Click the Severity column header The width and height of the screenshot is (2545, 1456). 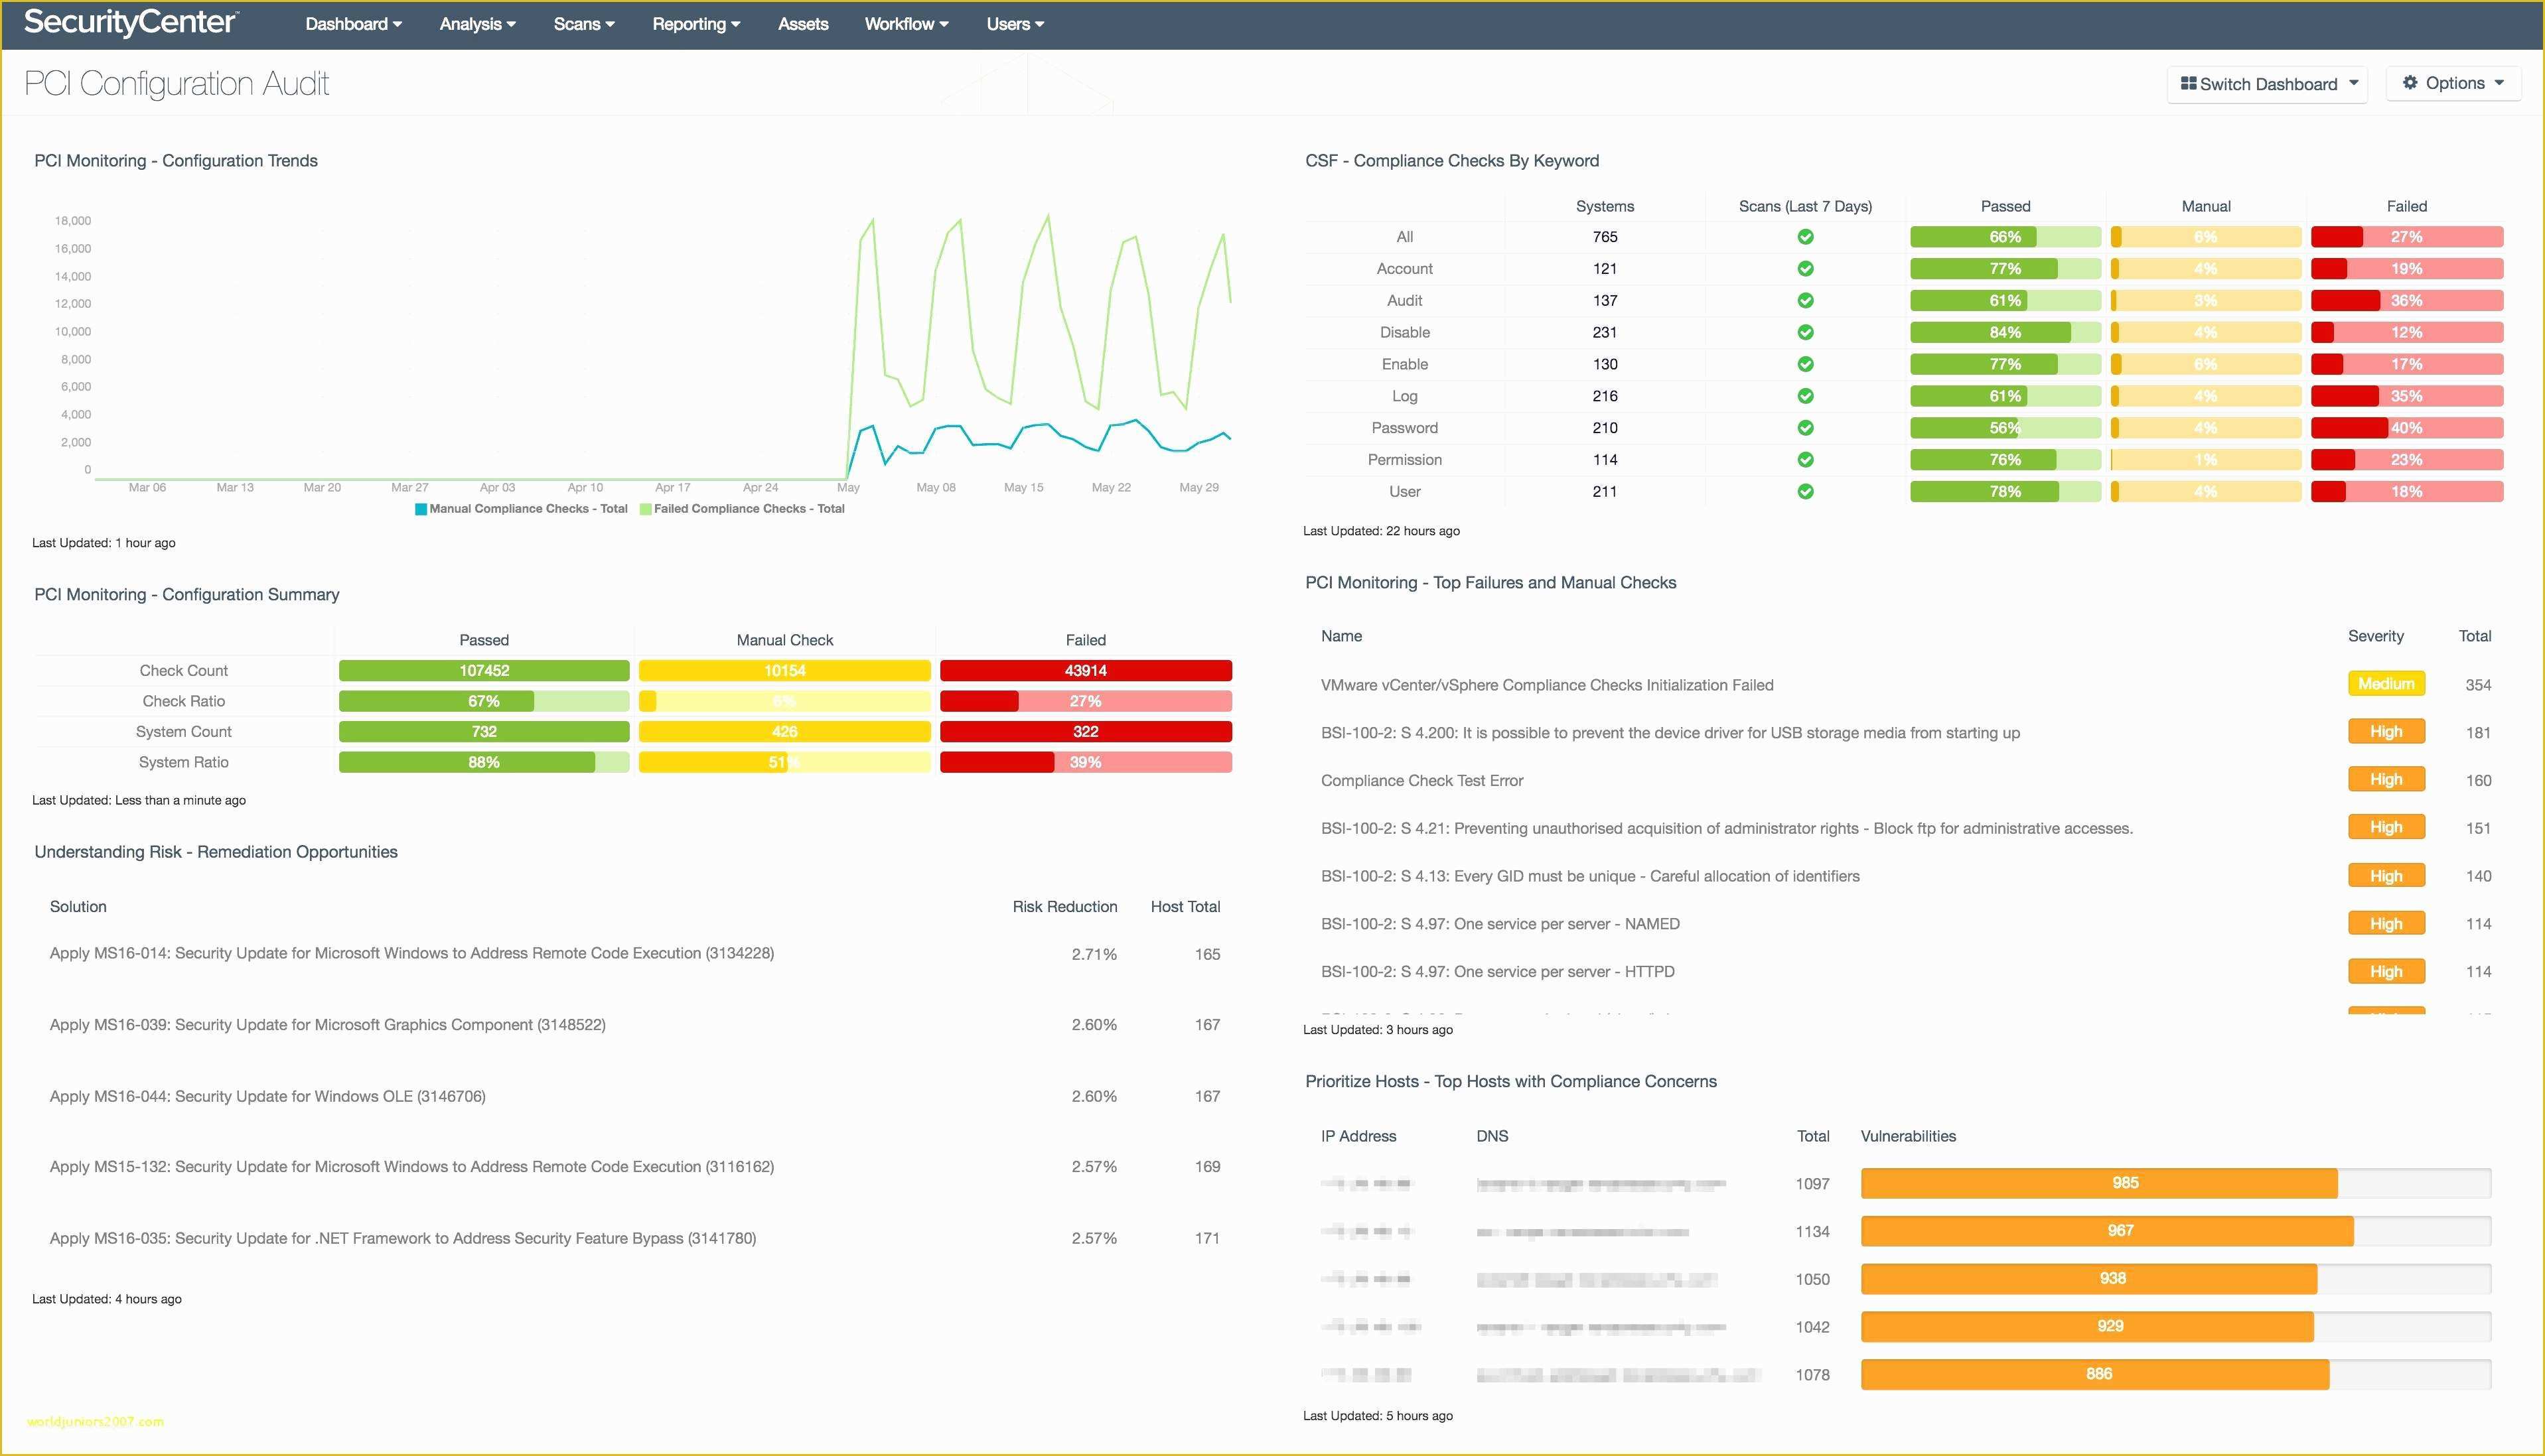(x=2375, y=636)
